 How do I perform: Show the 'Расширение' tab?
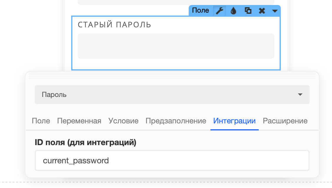pyautogui.click(x=285, y=121)
